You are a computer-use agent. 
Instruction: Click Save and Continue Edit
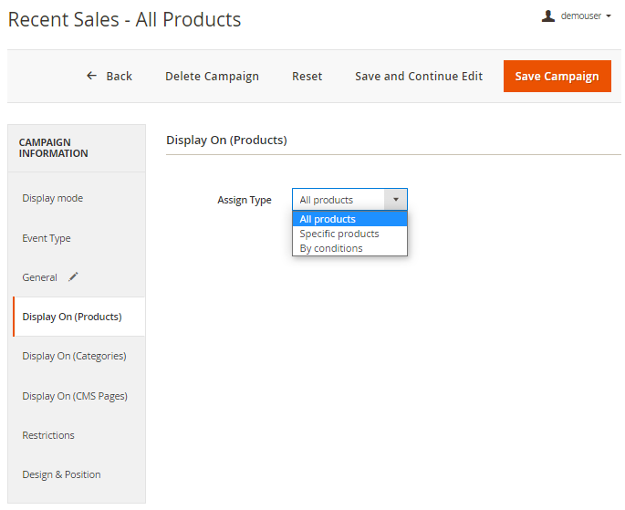(x=419, y=77)
